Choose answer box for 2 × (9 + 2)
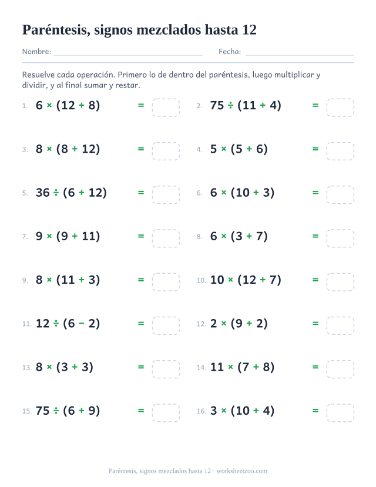Image resolution: width=376 pixels, height=487 pixels. pos(340,325)
